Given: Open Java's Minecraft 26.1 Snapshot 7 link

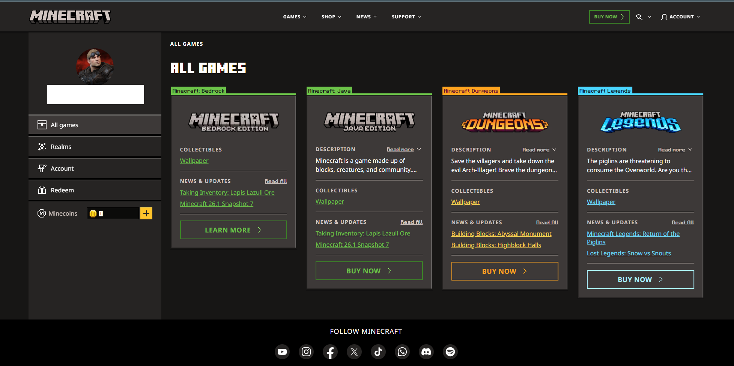Looking at the screenshot, I should [x=352, y=244].
